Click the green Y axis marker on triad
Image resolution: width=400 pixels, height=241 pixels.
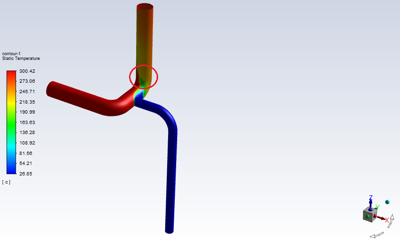(378, 207)
